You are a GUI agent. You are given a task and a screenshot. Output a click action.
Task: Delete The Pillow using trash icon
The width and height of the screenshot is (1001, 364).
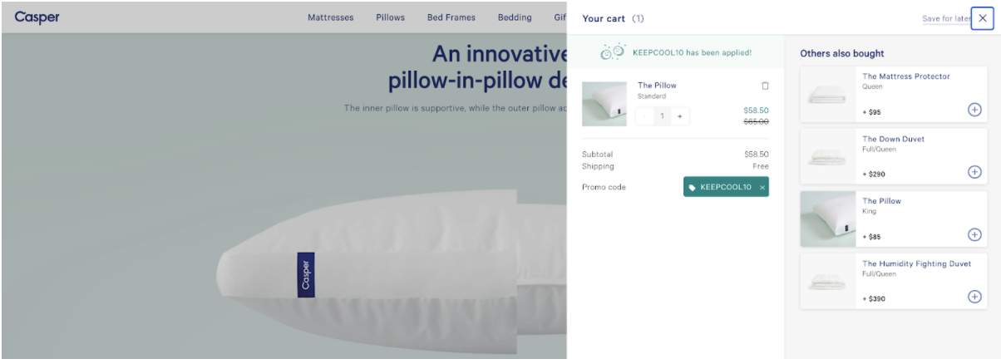click(x=765, y=86)
